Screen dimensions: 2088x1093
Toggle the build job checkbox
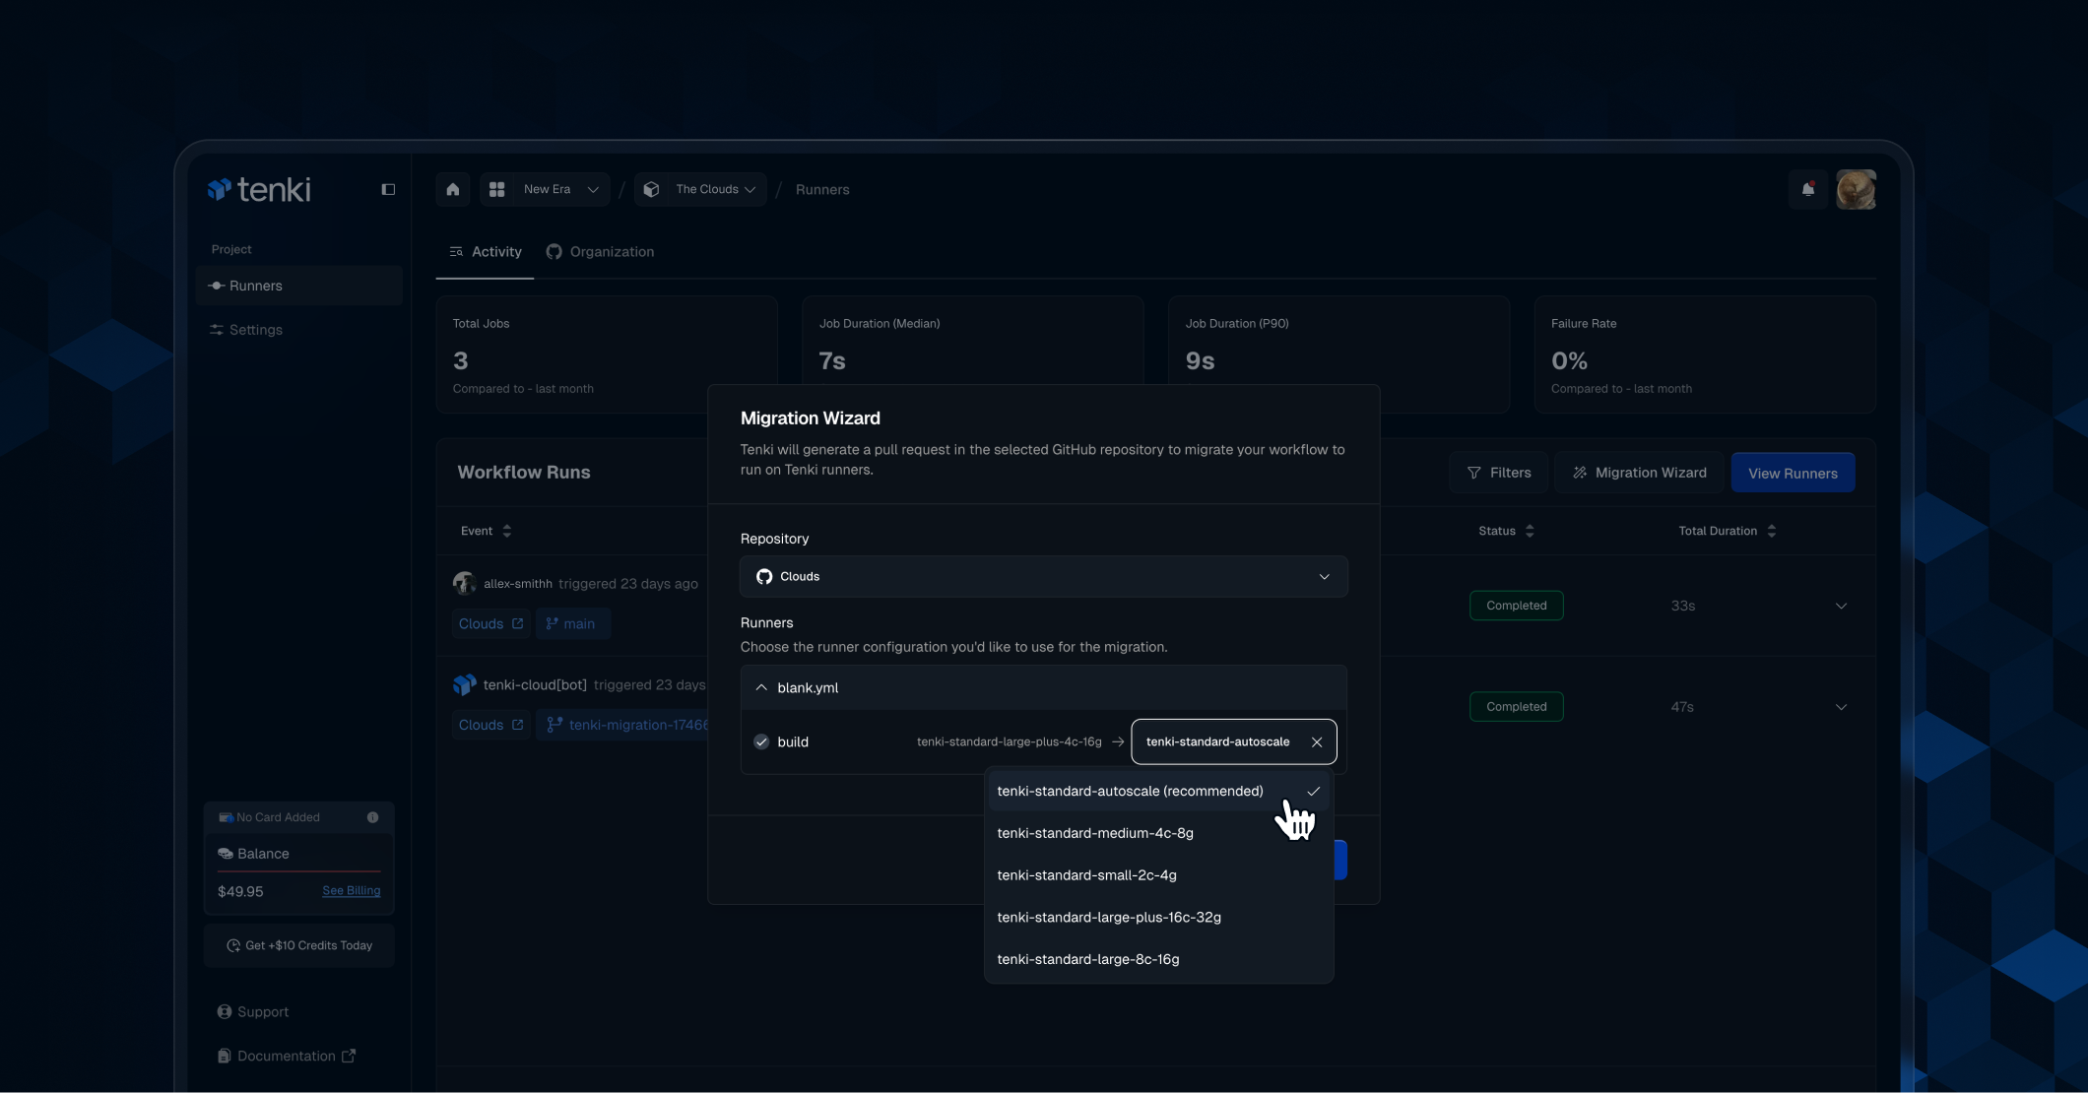click(x=761, y=742)
